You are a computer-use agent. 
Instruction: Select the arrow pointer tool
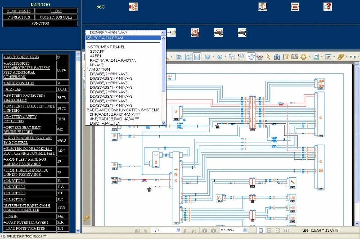click(268, 57)
